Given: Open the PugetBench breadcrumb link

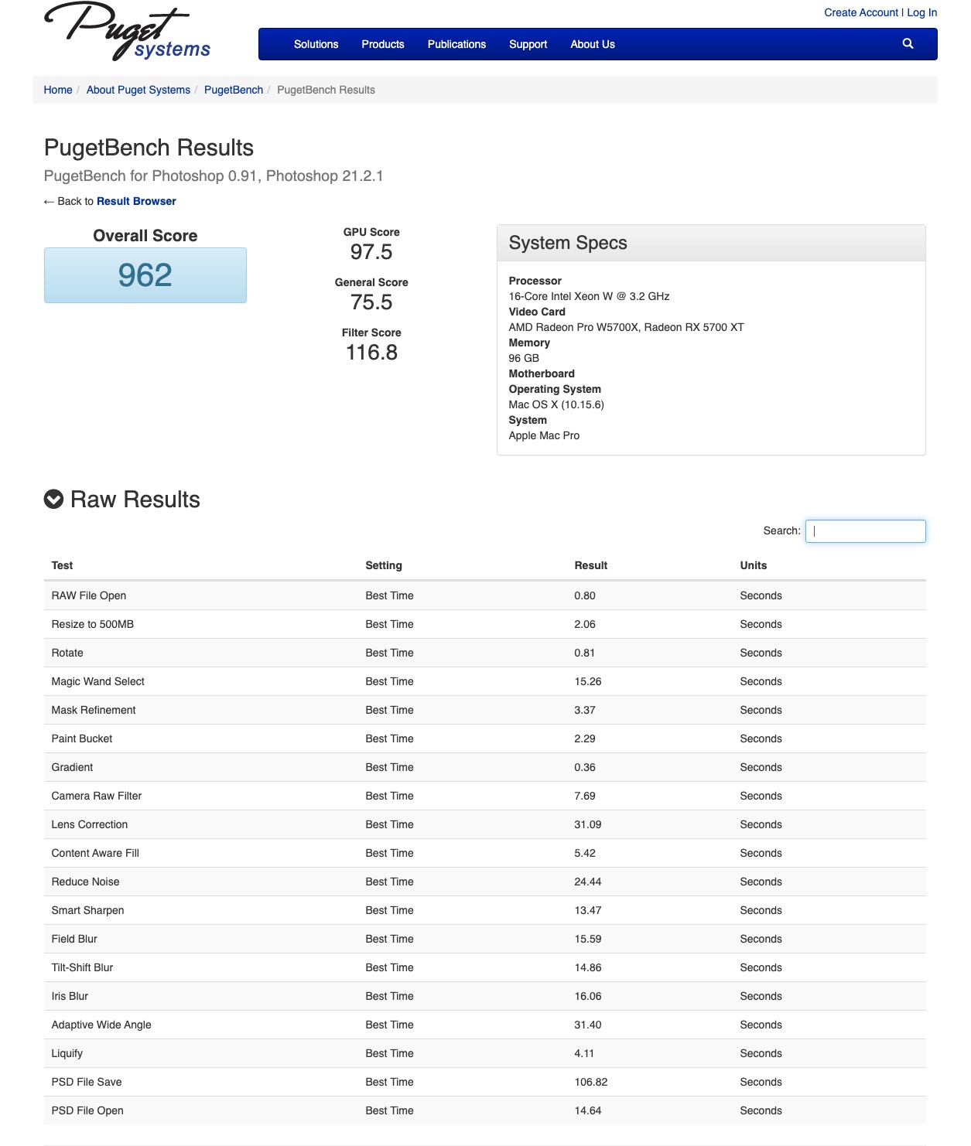Looking at the screenshot, I should 234,90.
